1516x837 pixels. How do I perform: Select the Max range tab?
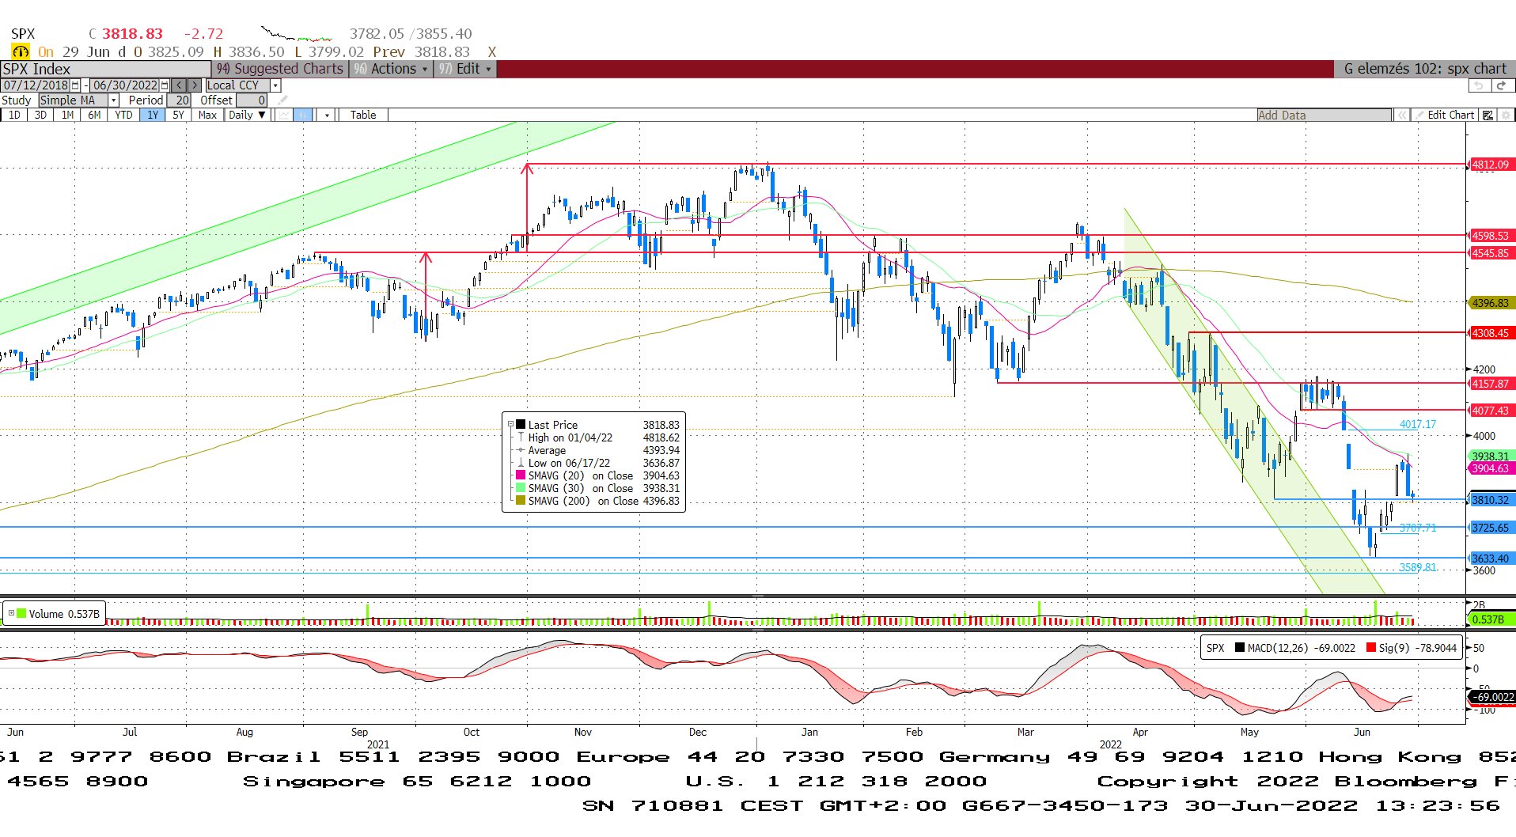pos(207,115)
